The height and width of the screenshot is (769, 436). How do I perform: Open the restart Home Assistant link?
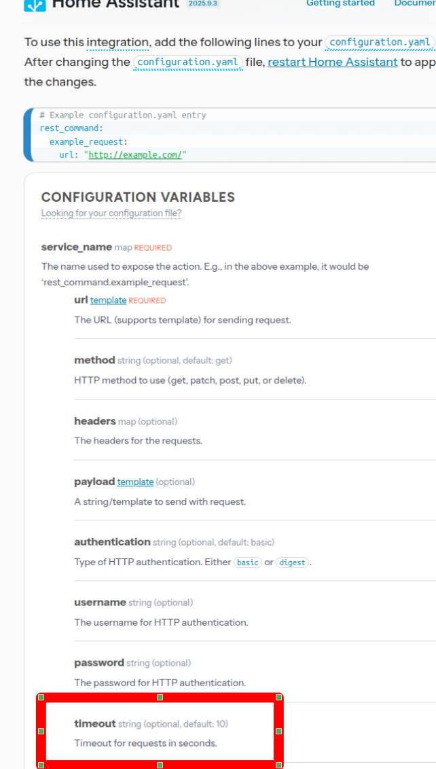pos(333,62)
